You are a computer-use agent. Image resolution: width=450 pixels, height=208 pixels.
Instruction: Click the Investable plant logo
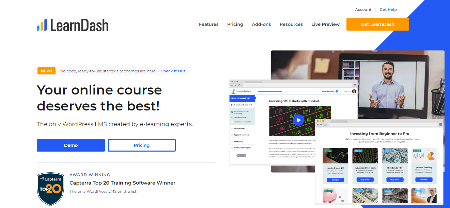pyautogui.click(x=233, y=91)
